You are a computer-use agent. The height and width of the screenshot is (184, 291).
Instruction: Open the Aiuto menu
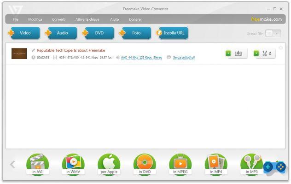click(115, 19)
